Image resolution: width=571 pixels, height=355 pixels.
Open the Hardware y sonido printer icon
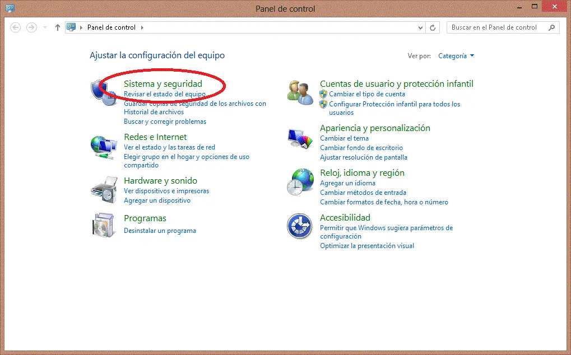click(x=105, y=190)
